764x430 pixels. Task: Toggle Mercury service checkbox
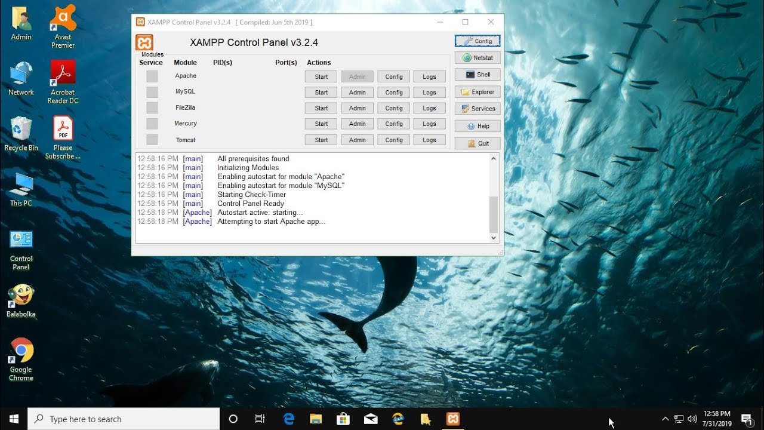point(152,124)
